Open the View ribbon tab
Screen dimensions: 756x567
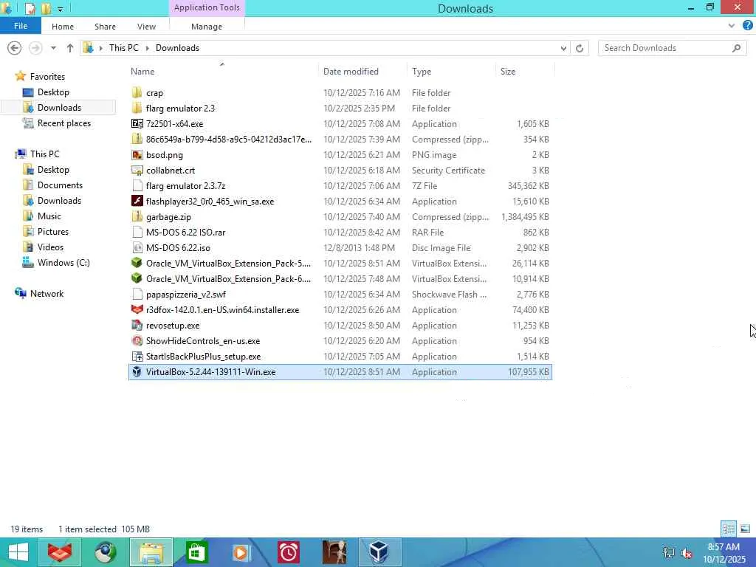(146, 27)
